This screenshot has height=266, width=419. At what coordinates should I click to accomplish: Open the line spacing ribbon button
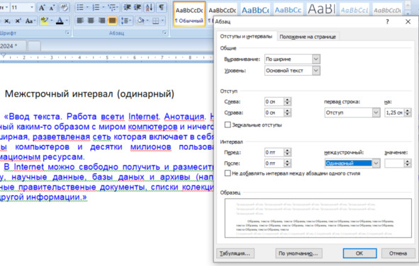point(126,21)
